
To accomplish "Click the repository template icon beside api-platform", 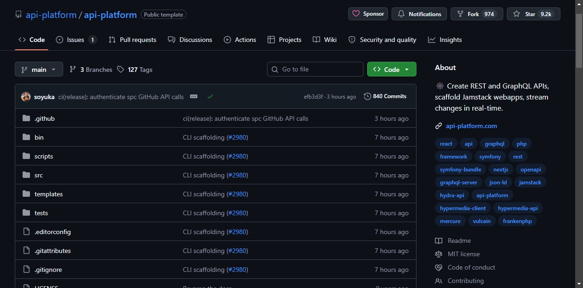I will 18,14.
